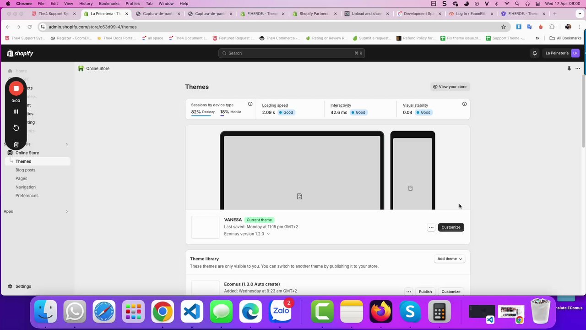Open the Refund Policy bookmark
Viewport: 586px width, 330px height.
point(416,38)
